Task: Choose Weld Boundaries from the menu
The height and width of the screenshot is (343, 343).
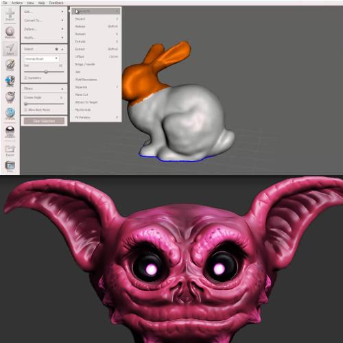Action: point(96,80)
